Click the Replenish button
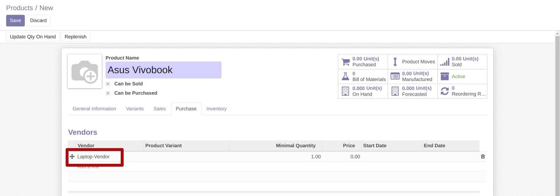This screenshot has width=560, height=196. tap(75, 37)
